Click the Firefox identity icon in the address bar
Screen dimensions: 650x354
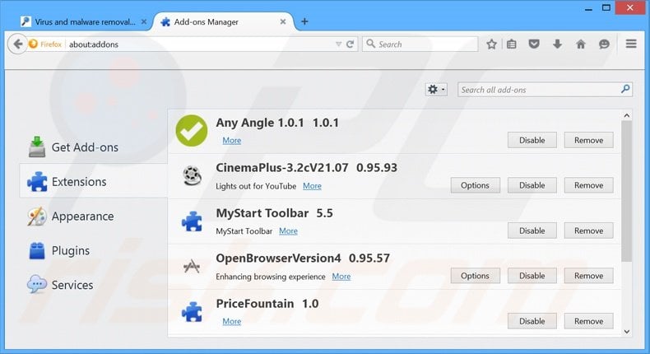click(33, 44)
